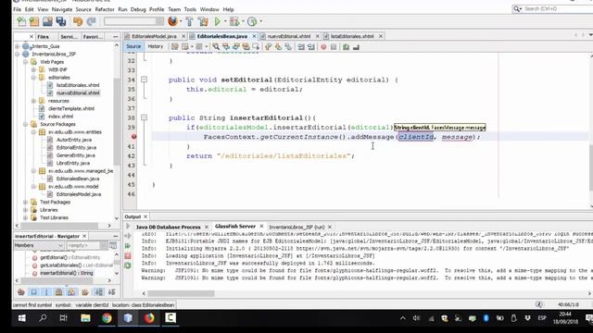593x333 pixels.
Task: Click the Refresh server icon in Output panel
Action: pos(128,265)
